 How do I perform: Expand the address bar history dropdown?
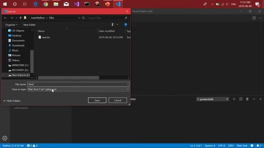(79, 18)
